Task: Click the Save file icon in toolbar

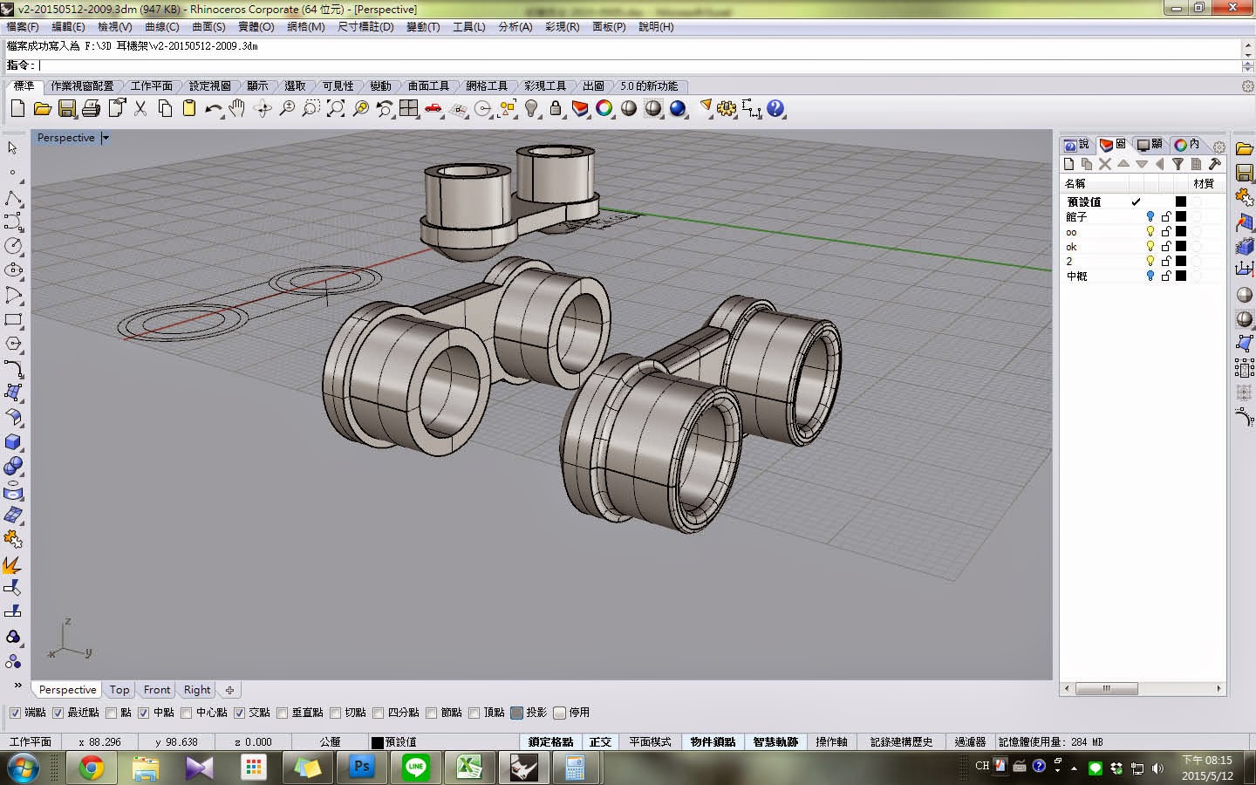Action: pos(67,109)
